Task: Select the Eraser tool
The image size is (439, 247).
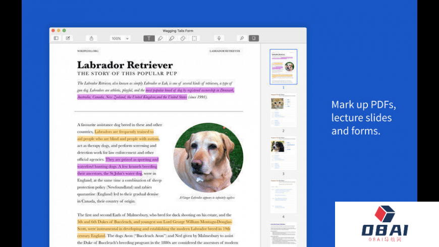Action: coord(183,38)
